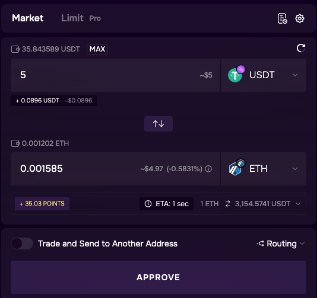Click the USDT amount input field
This screenshot has height=298, width=317.
[x=115, y=75]
